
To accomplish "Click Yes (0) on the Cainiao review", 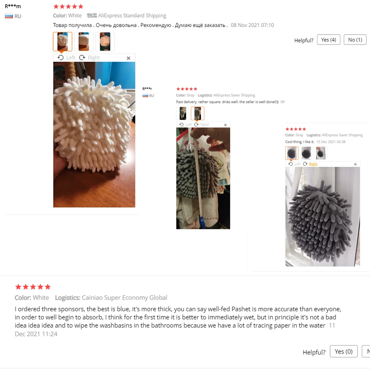I will coord(344,351).
